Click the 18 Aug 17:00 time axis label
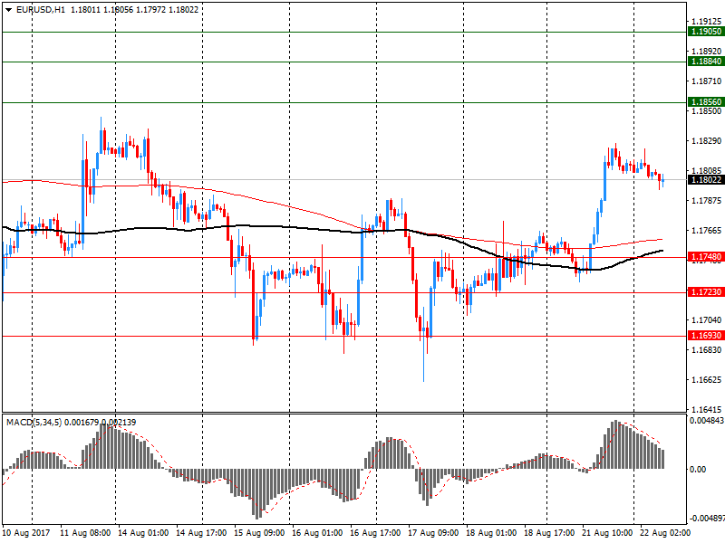 (549, 533)
